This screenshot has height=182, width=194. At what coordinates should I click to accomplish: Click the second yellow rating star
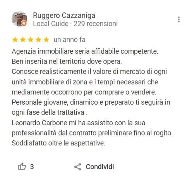(x=23, y=40)
